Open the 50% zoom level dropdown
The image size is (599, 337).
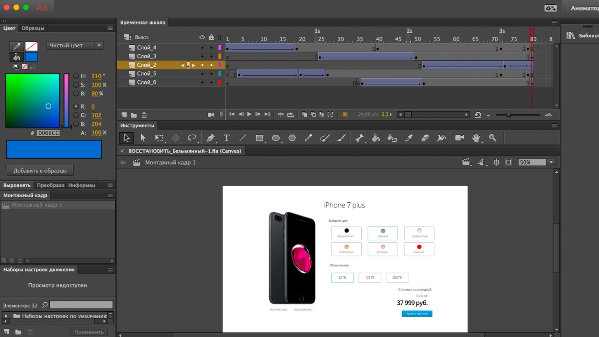pyautogui.click(x=551, y=162)
